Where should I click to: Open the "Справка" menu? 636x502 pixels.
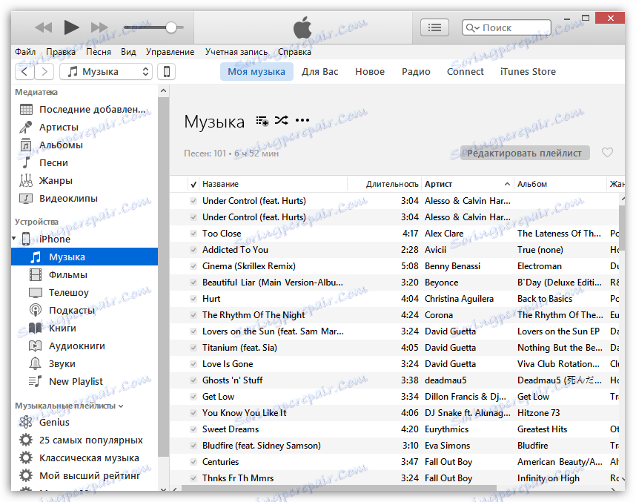point(294,52)
